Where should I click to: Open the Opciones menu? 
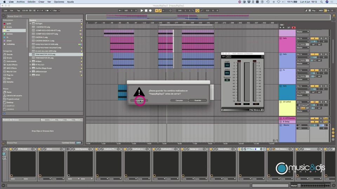coord(59,2)
